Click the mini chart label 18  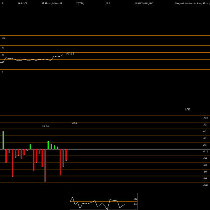[x=135, y=204]
